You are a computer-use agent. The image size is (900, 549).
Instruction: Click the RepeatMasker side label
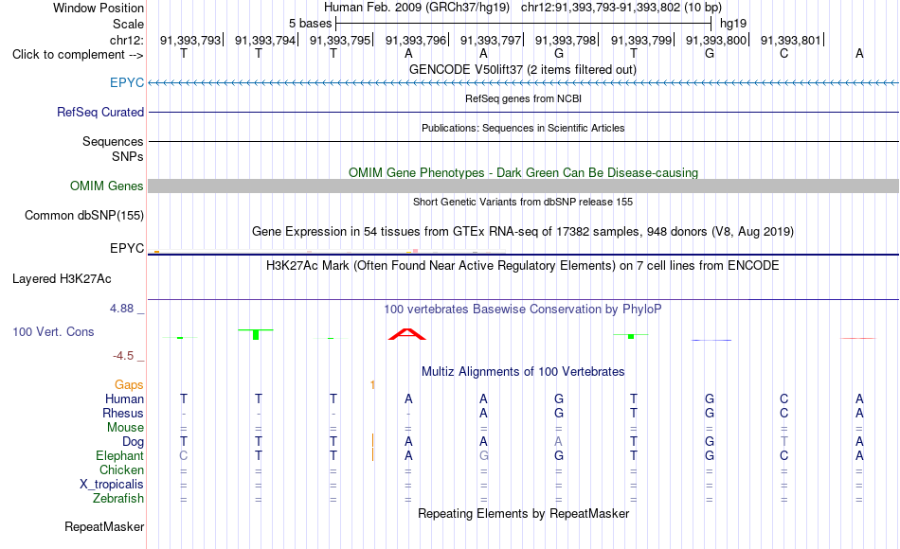(x=104, y=526)
